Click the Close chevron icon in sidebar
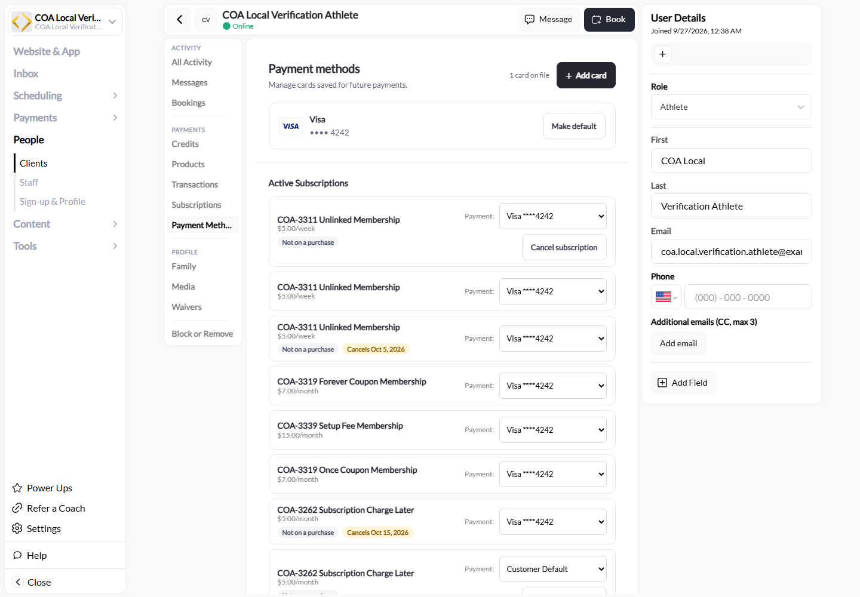The image size is (860, 597). [x=18, y=582]
